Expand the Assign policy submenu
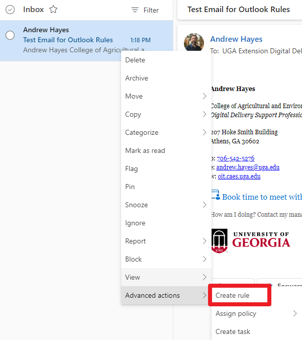Viewport: 302px width, 340px height. pos(257,313)
